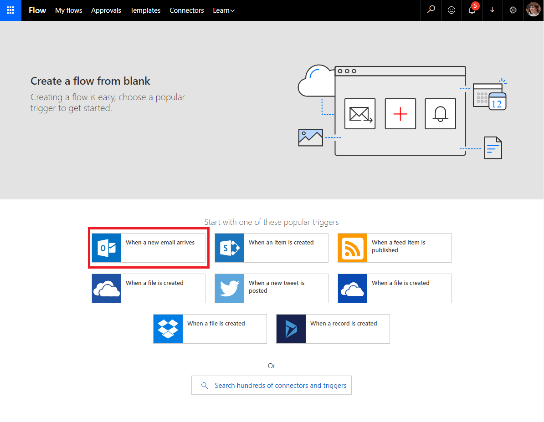
Task: Open notifications bell with 5 badge
Action: tap(472, 10)
